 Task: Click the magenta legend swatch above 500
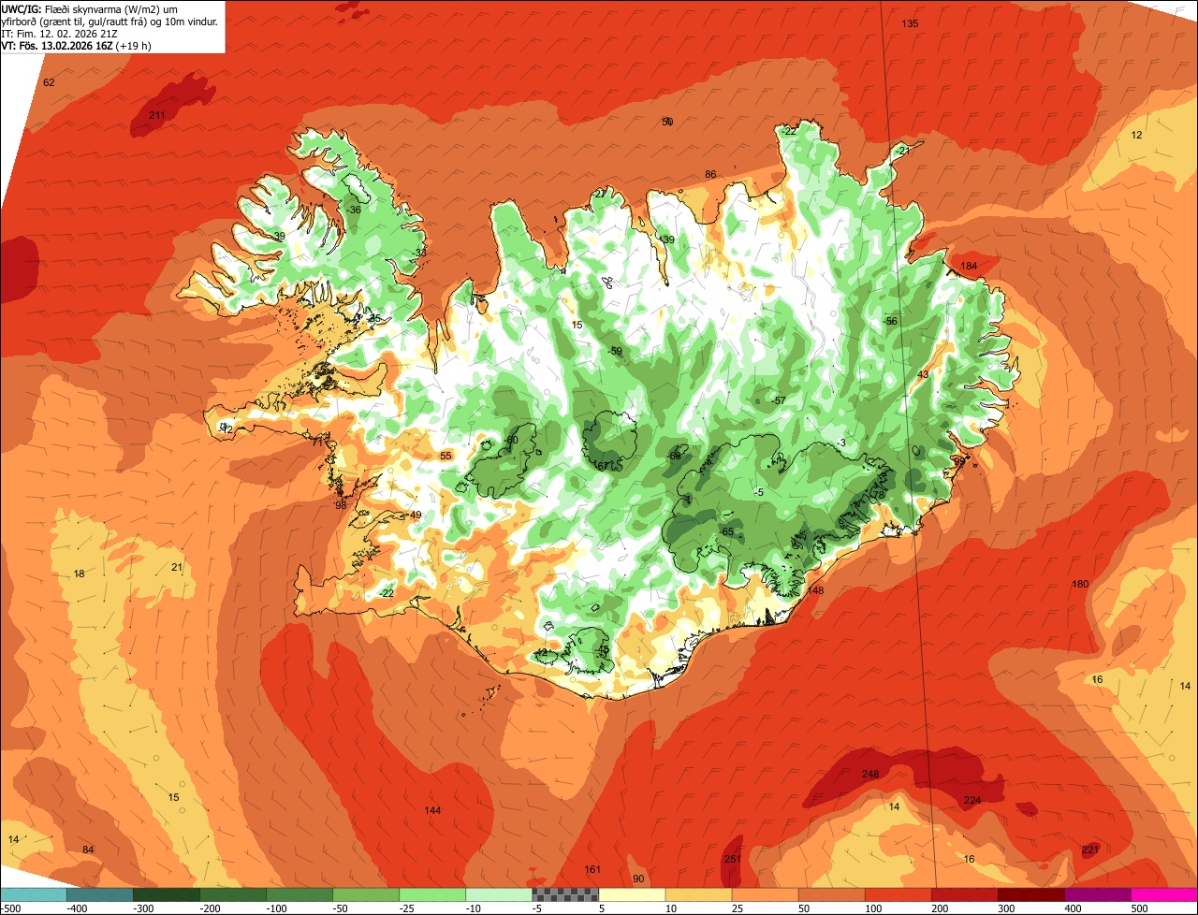click(x=1164, y=895)
